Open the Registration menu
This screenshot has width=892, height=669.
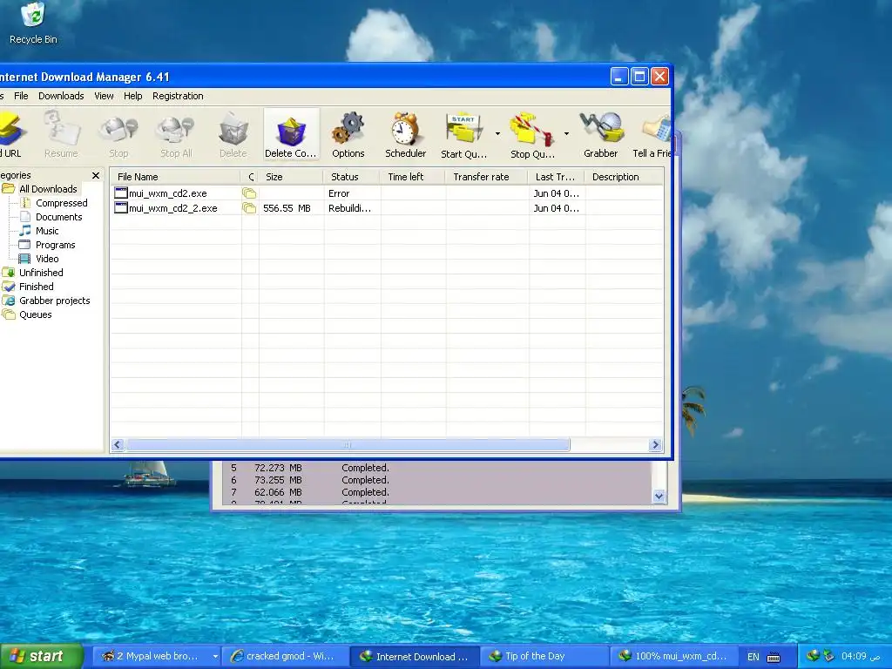click(178, 96)
